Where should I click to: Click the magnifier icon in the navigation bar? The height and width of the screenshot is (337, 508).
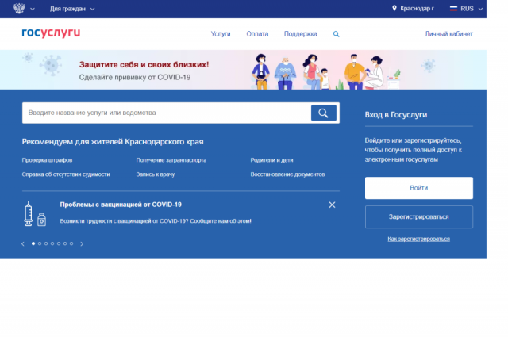click(336, 34)
